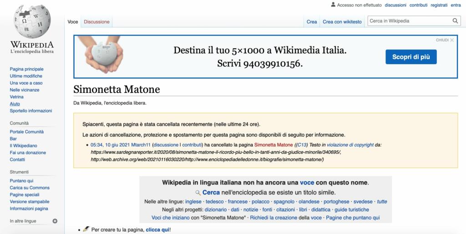Screen dimensions: 466x234
Task: Open notizie project link
Action: point(251,209)
